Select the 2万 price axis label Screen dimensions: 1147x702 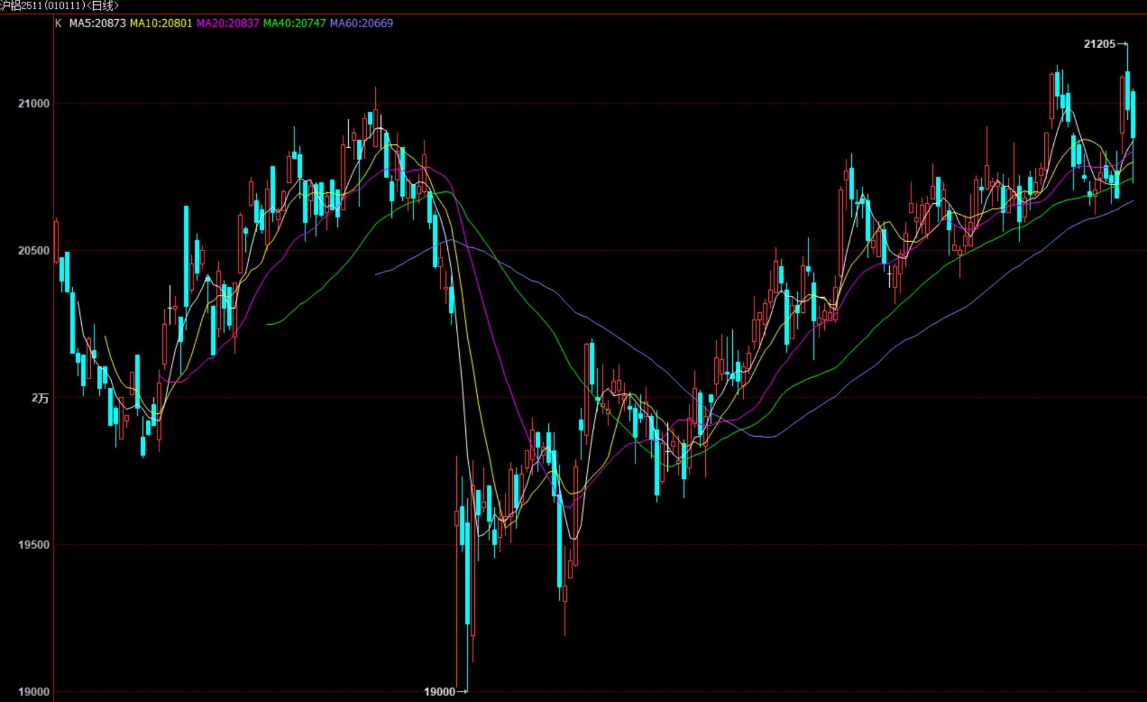click(x=40, y=398)
